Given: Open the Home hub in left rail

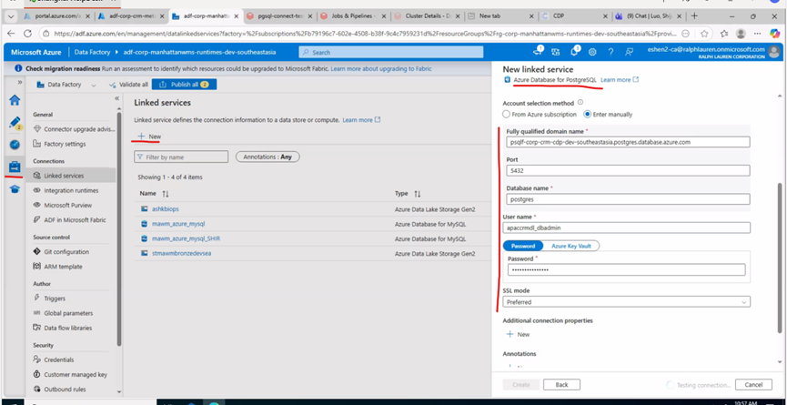Looking at the screenshot, I should 15,100.
